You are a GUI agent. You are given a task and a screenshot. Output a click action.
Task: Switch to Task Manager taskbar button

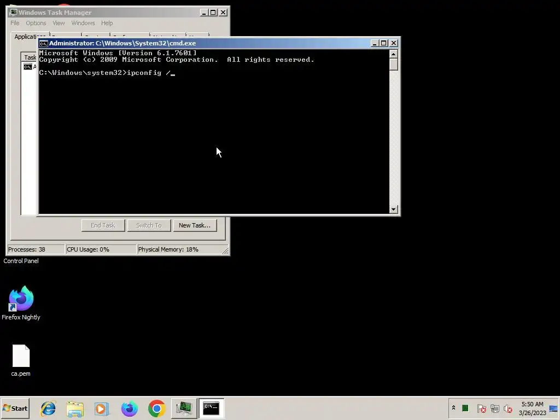coord(184,408)
